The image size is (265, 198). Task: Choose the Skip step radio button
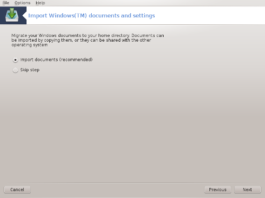point(15,70)
